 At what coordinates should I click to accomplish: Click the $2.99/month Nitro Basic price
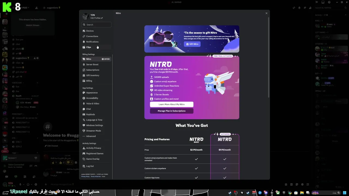point(196,150)
